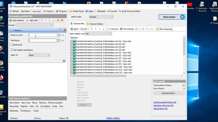Open Metadata from the toolbar
This screenshot has height=122, width=218.
point(101,11)
